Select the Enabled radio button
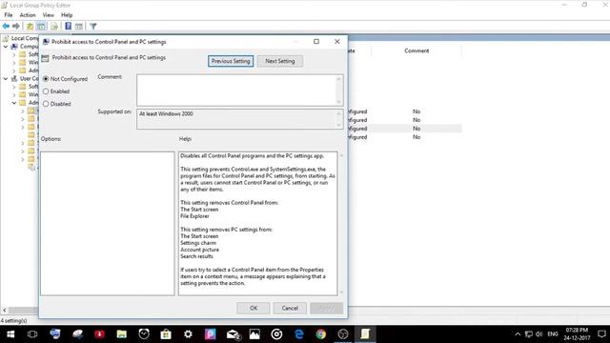Viewport: 610px width, 343px height. click(46, 91)
